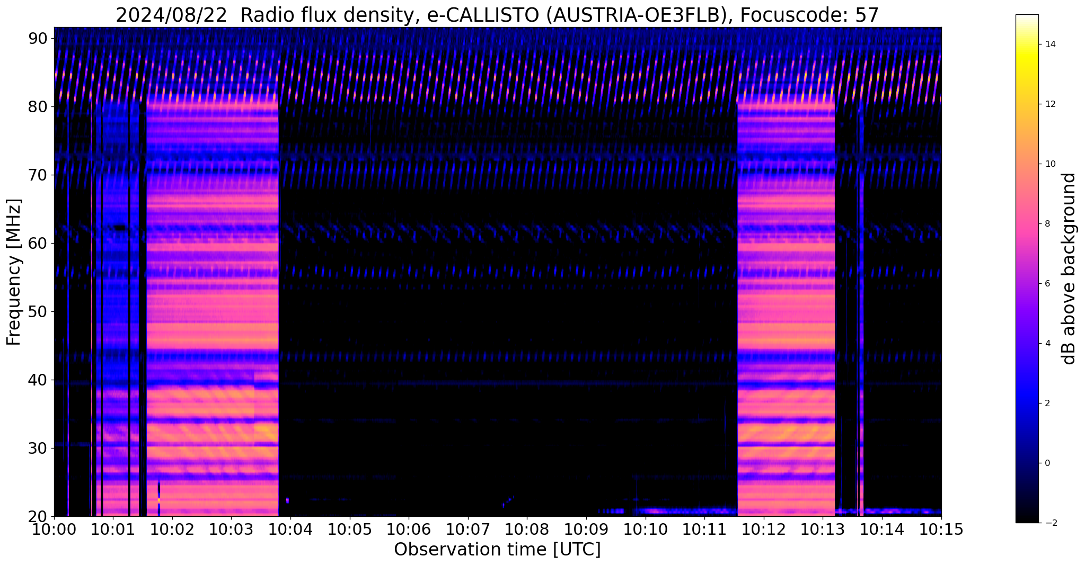The height and width of the screenshot is (565, 1085).
Task: Click the 20 MHz frequency tick label
Action: (x=39, y=517)
